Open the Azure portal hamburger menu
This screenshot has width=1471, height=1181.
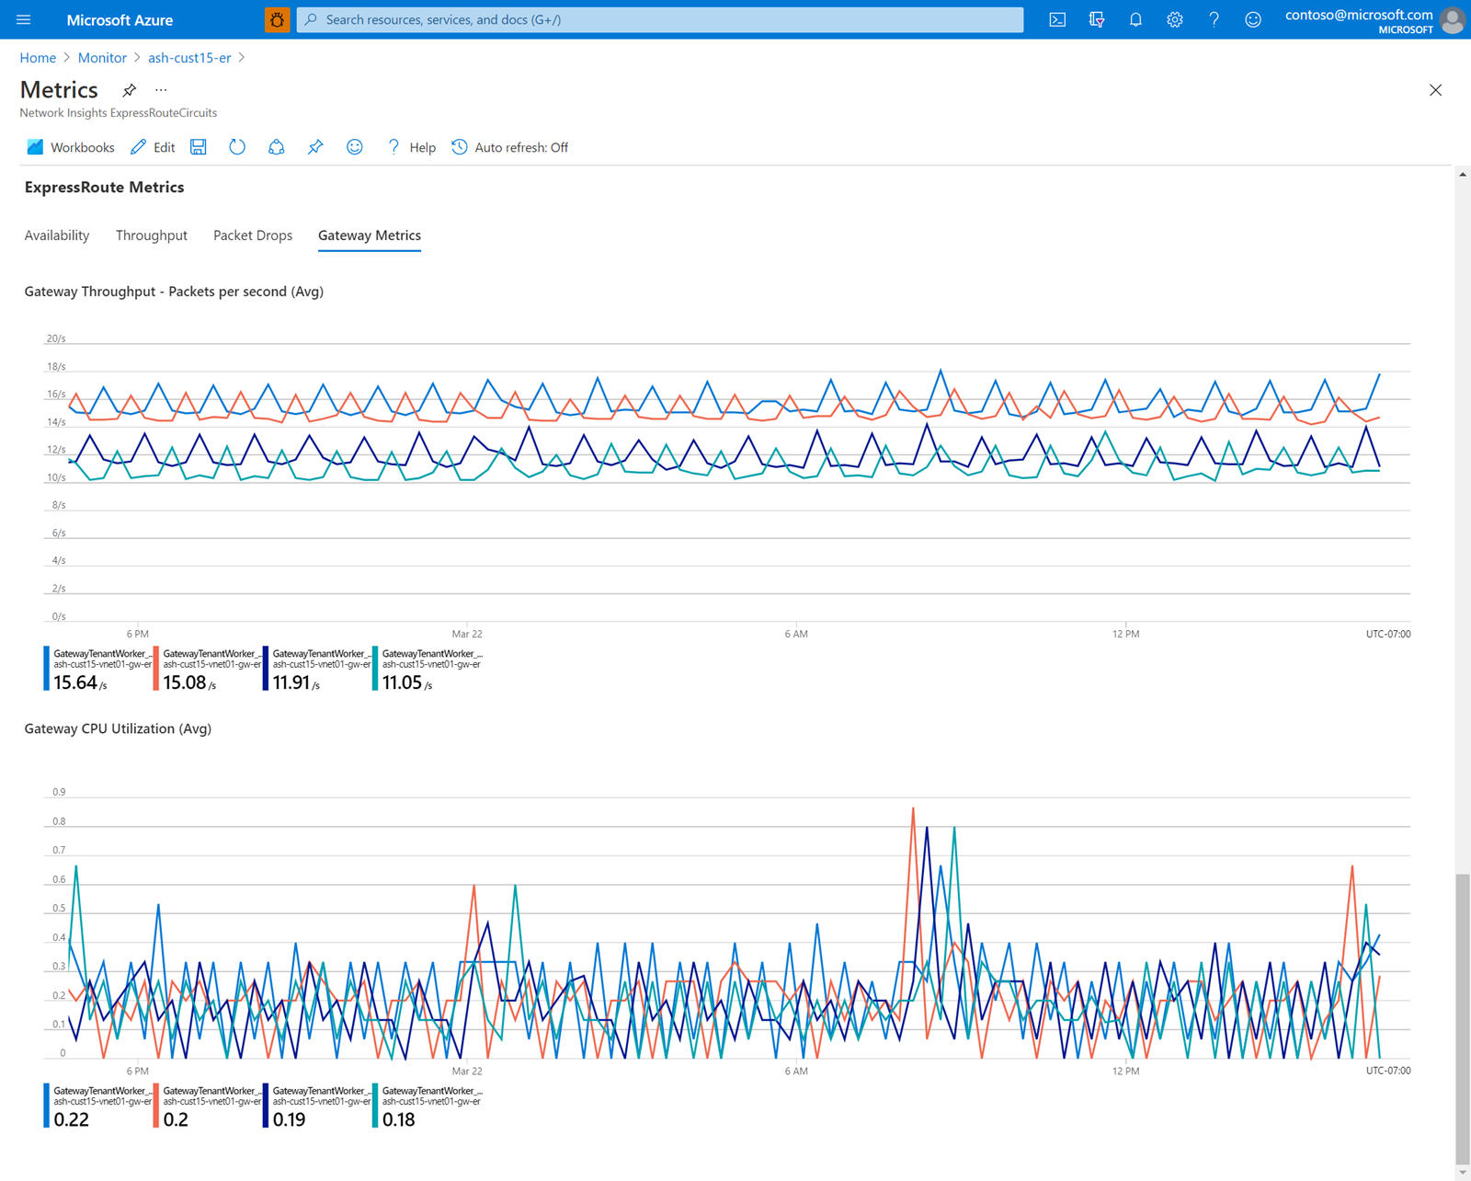click(24, 19)
